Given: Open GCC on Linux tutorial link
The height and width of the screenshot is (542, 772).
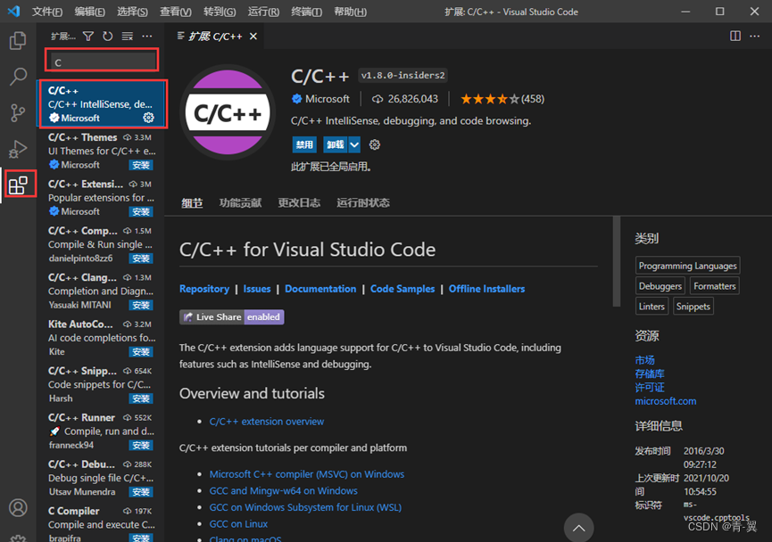Looking at the screenshot, I should coord(238,524).
